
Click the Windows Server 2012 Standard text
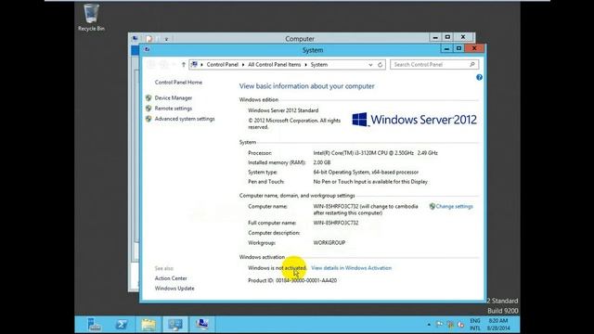(x=283, y=110)
